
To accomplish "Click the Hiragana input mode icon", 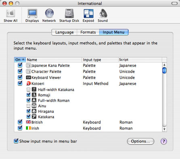I will point(34,111).
